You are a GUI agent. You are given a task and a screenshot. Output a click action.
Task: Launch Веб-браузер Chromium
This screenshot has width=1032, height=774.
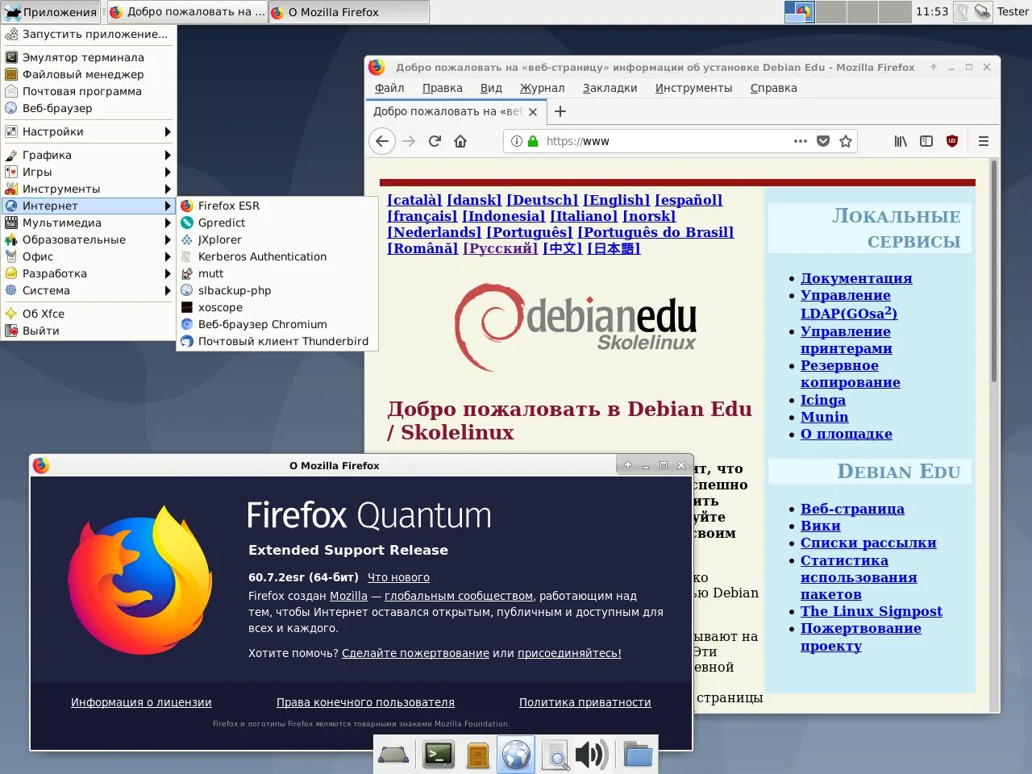pyautogui.click(x=277, y=324)
